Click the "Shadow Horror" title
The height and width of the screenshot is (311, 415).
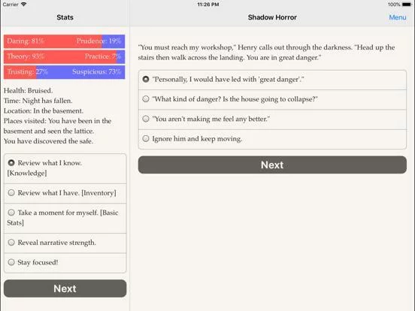point(272,17)
